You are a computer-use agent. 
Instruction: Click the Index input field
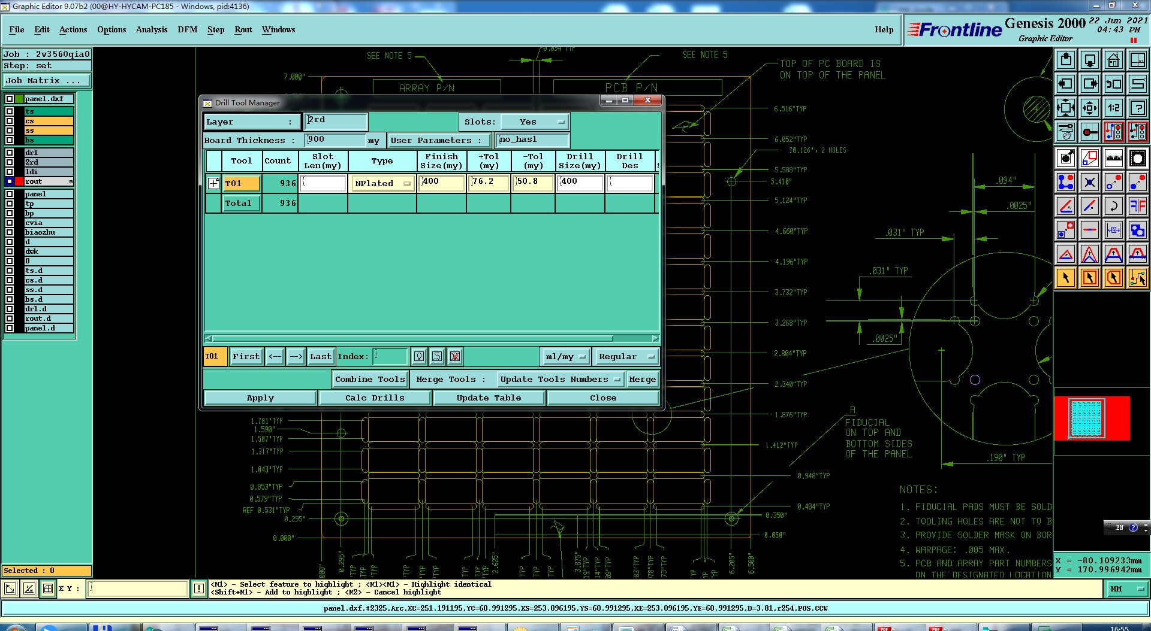coord(390,356)
